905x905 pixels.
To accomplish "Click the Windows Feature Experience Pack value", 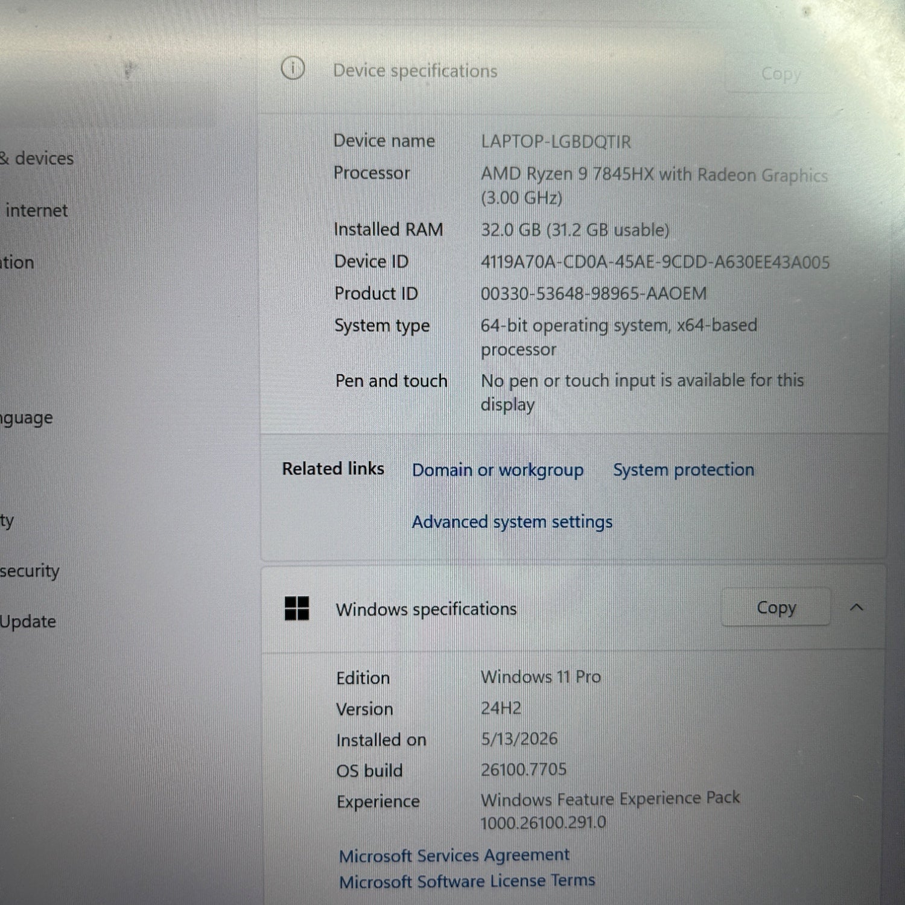I will [610, 810].
